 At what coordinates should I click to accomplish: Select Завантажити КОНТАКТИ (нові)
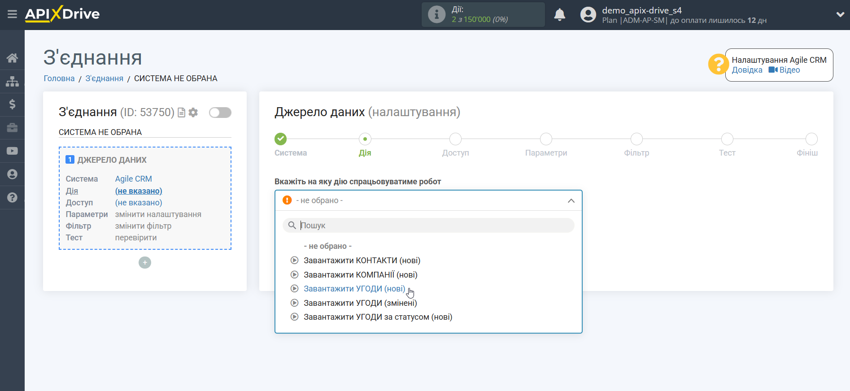(362, 261)
